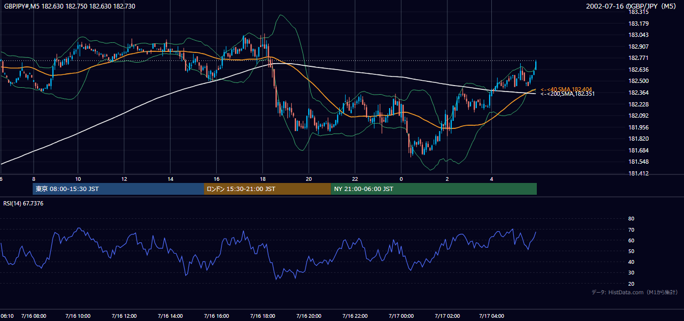Click bottom date label 7/17 04:00
Screen dimensions: 684x321
tap(492, 316)
